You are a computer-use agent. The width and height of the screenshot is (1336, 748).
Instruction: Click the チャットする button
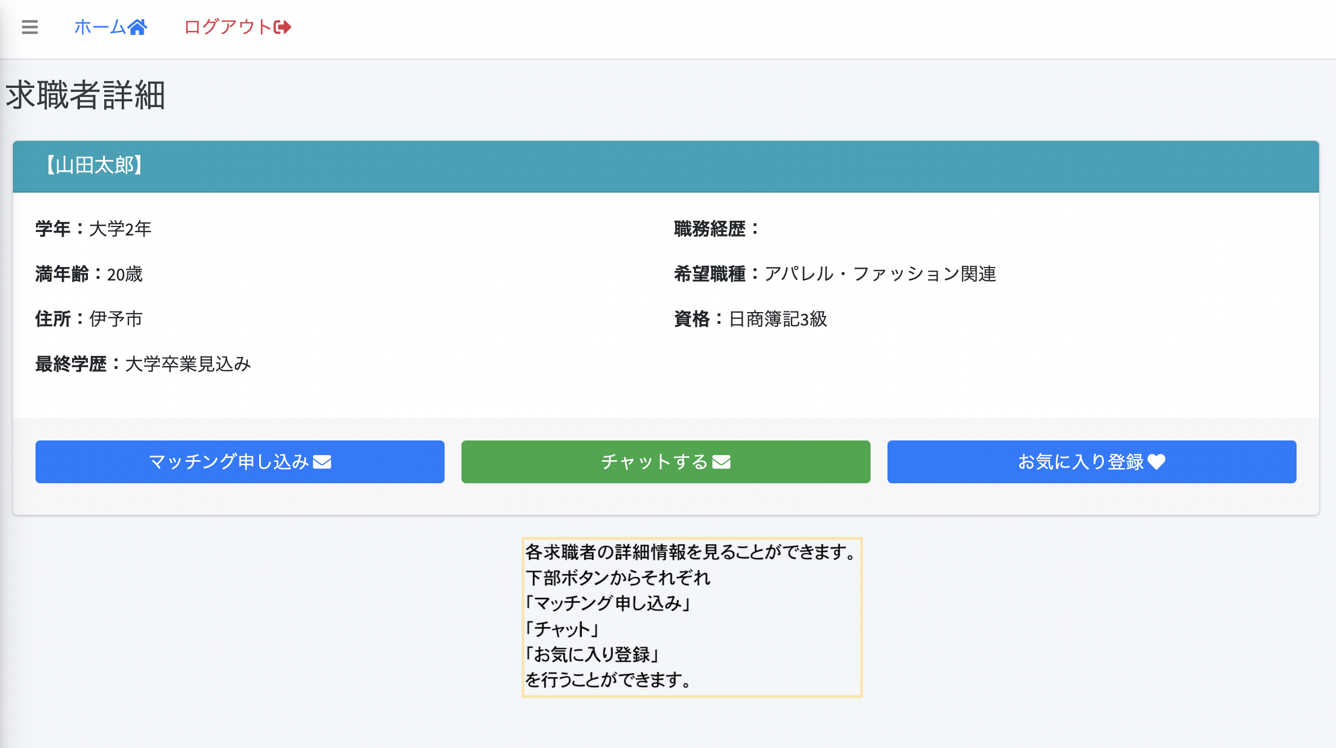(665, 462)
